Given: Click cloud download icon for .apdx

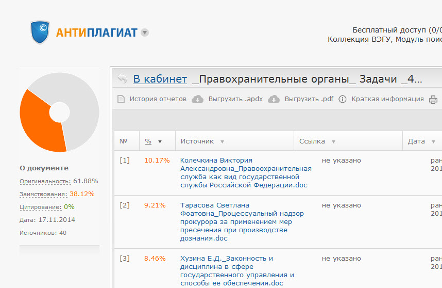Looking at the screenshot, I should pos(198,99).
